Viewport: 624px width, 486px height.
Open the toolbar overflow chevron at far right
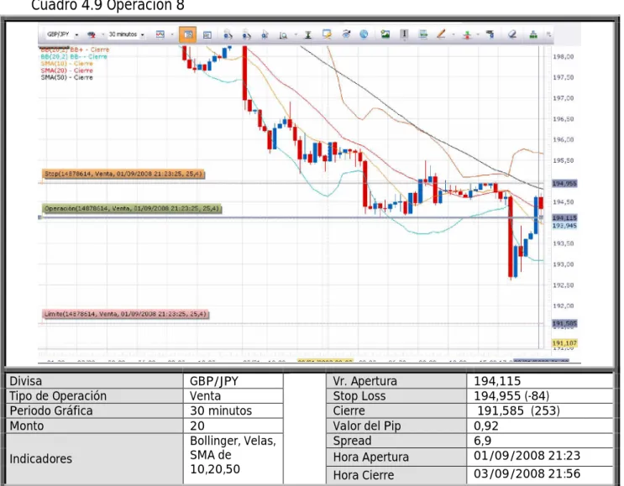tap(548, 34)
